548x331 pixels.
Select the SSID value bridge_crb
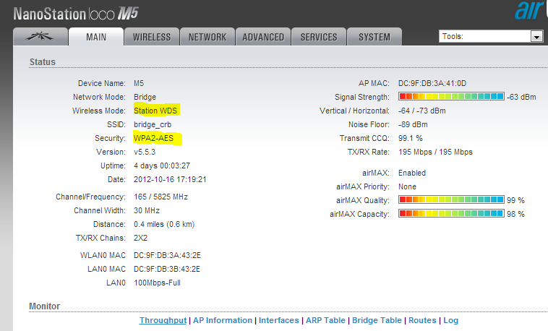click(153, 125)
